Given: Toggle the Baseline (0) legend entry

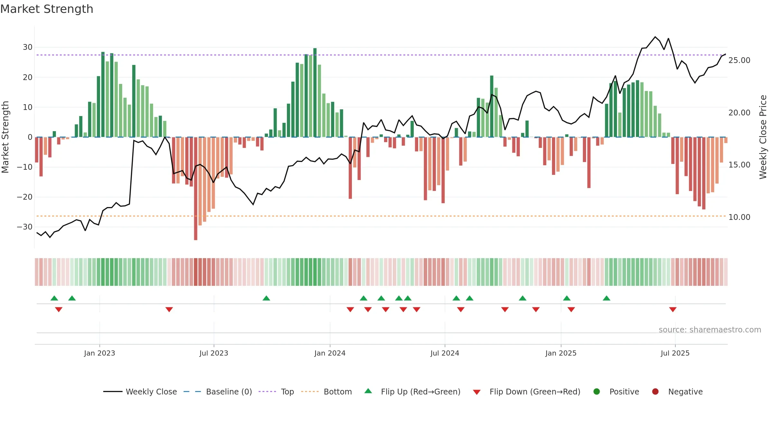Looking at the screenshot, I should tap(218, 392).
